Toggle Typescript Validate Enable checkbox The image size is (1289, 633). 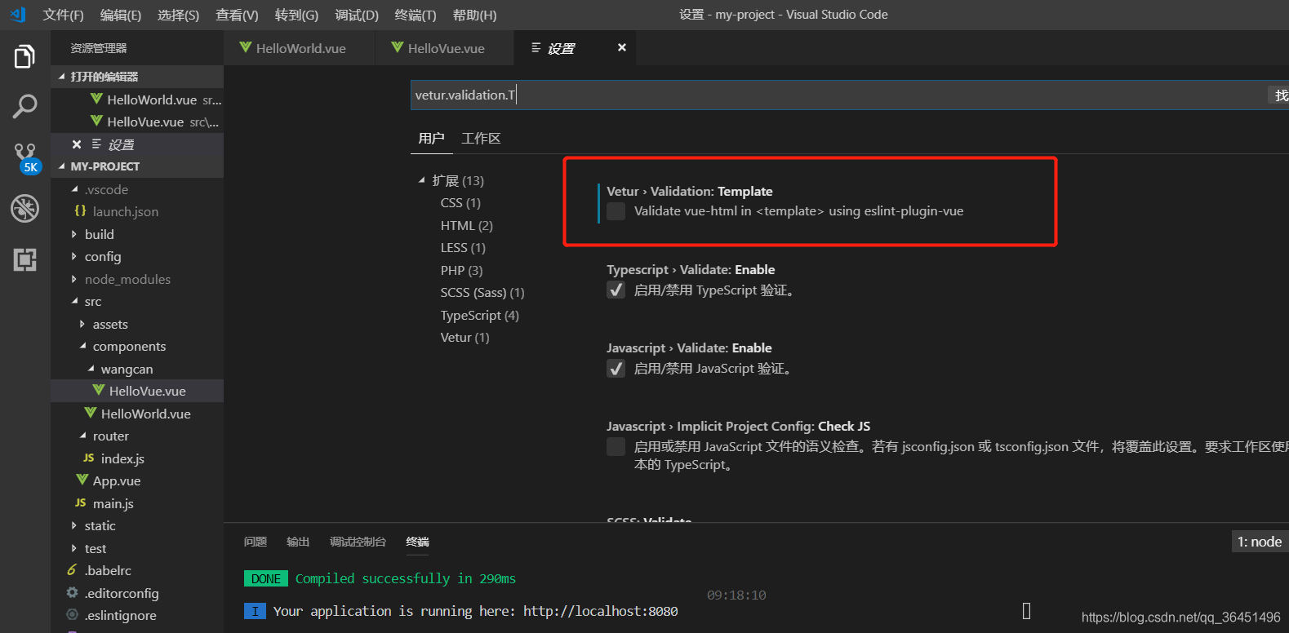[616, 290]
